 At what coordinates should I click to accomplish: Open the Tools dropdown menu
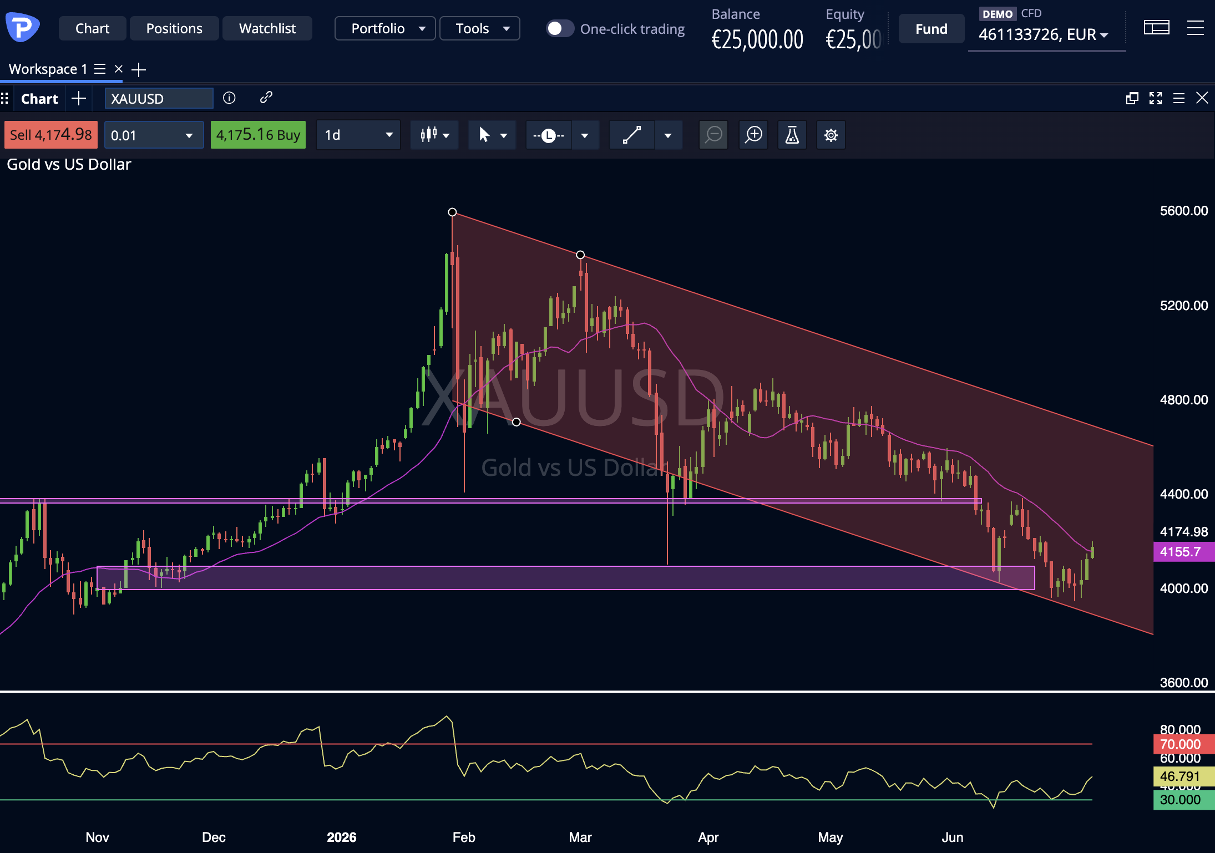(x=480, y=28)
